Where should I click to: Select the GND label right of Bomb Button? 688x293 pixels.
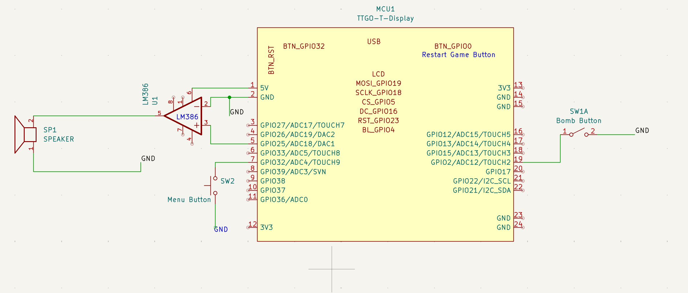pyautogui.click(x=642, y=130)
